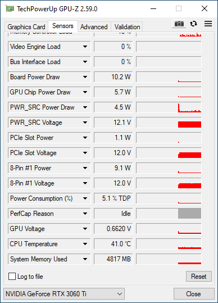Screen dimensions: 218x303
Task: Open the GPU Voltage sensor dropdown
Action: tap(85, 229)
